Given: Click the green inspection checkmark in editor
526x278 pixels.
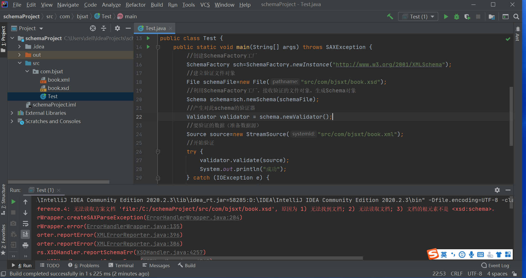Looking at the screenshot, I should coord(508,39).
